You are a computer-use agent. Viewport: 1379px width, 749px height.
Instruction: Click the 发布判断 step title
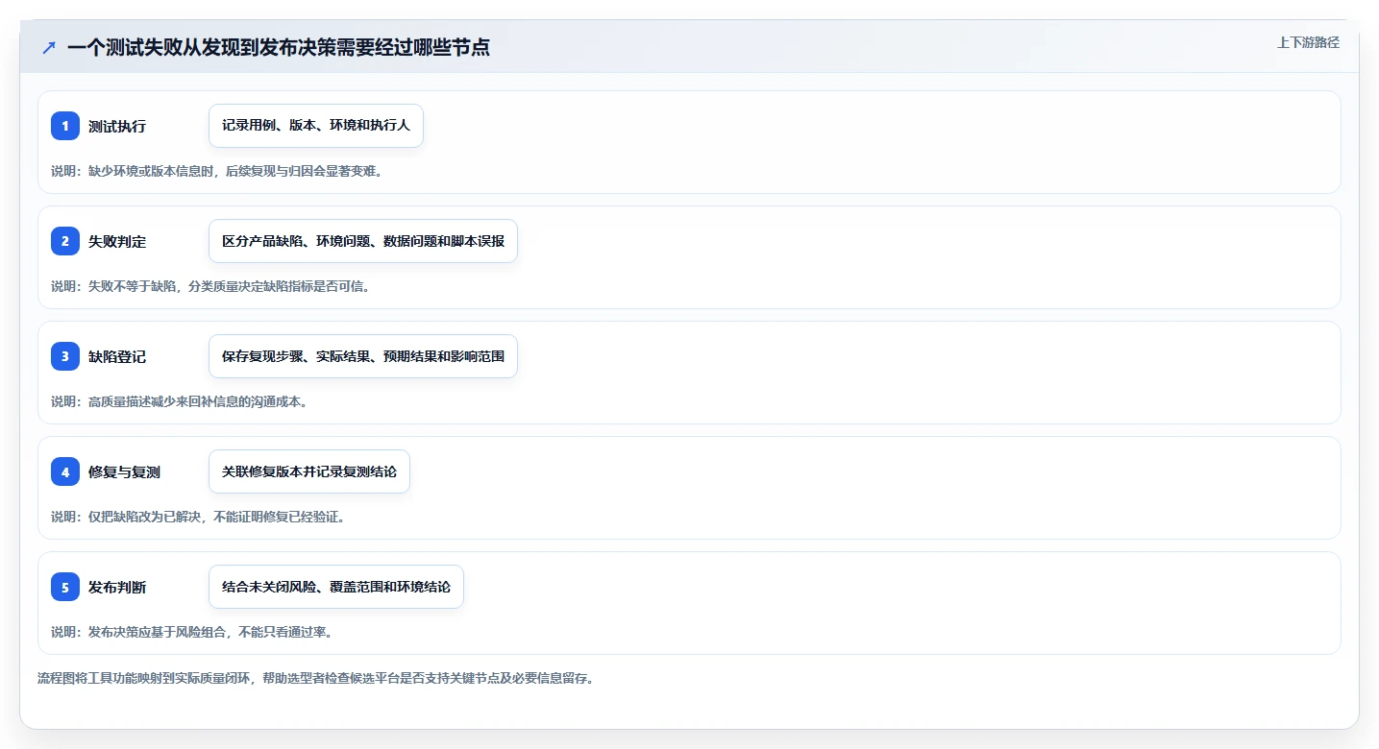pos(117,588)
